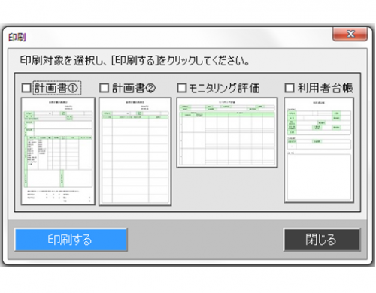
Task: Tick the 利用者台帳 checkbox
Action: 290,88
